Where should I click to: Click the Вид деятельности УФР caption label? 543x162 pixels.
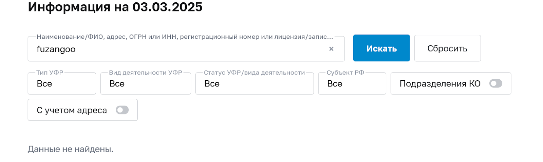(x=146, y=73)
